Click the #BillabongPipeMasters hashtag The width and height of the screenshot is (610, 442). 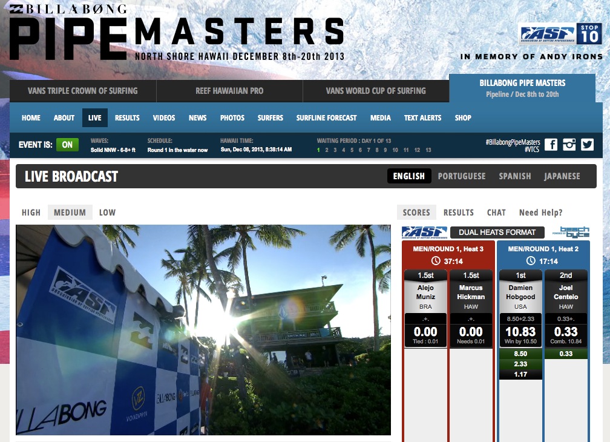click(513, 142)
